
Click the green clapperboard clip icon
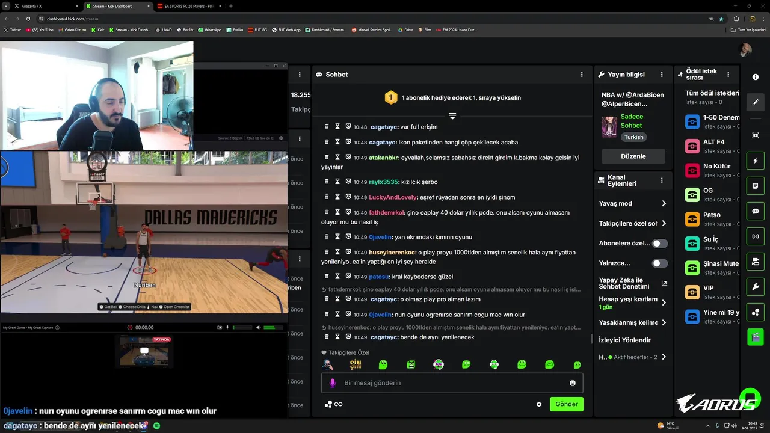(756, 337)
